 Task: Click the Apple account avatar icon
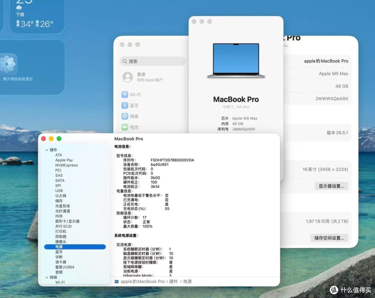[128, 77]
